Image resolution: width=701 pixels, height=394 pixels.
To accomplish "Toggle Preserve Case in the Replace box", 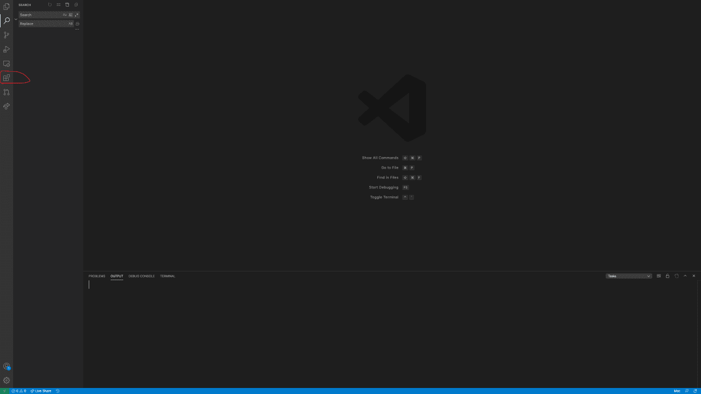I will tap(71, 24).
